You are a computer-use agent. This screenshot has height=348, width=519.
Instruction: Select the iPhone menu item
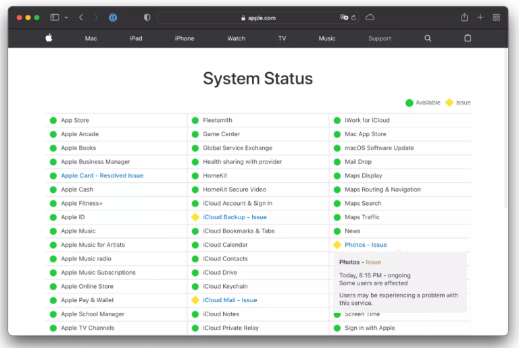coord(184,38)
